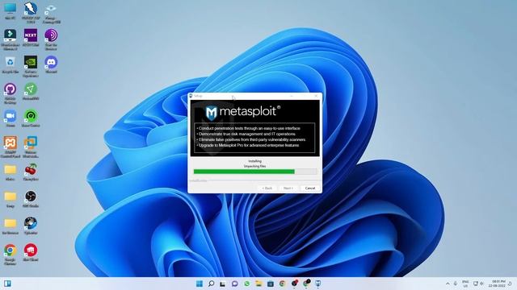Click the Setup window title bar icon

pos(191,96)
